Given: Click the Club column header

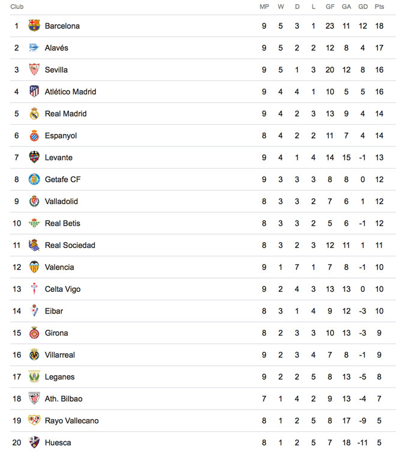Looking at the screenshot, I should tap(17, 7).
